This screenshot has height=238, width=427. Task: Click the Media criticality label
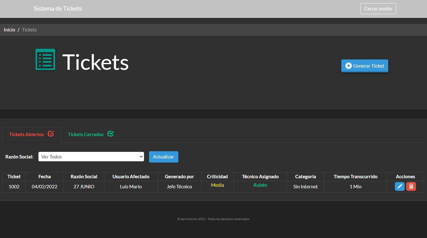pyautogui.click(x=217, y=185)
